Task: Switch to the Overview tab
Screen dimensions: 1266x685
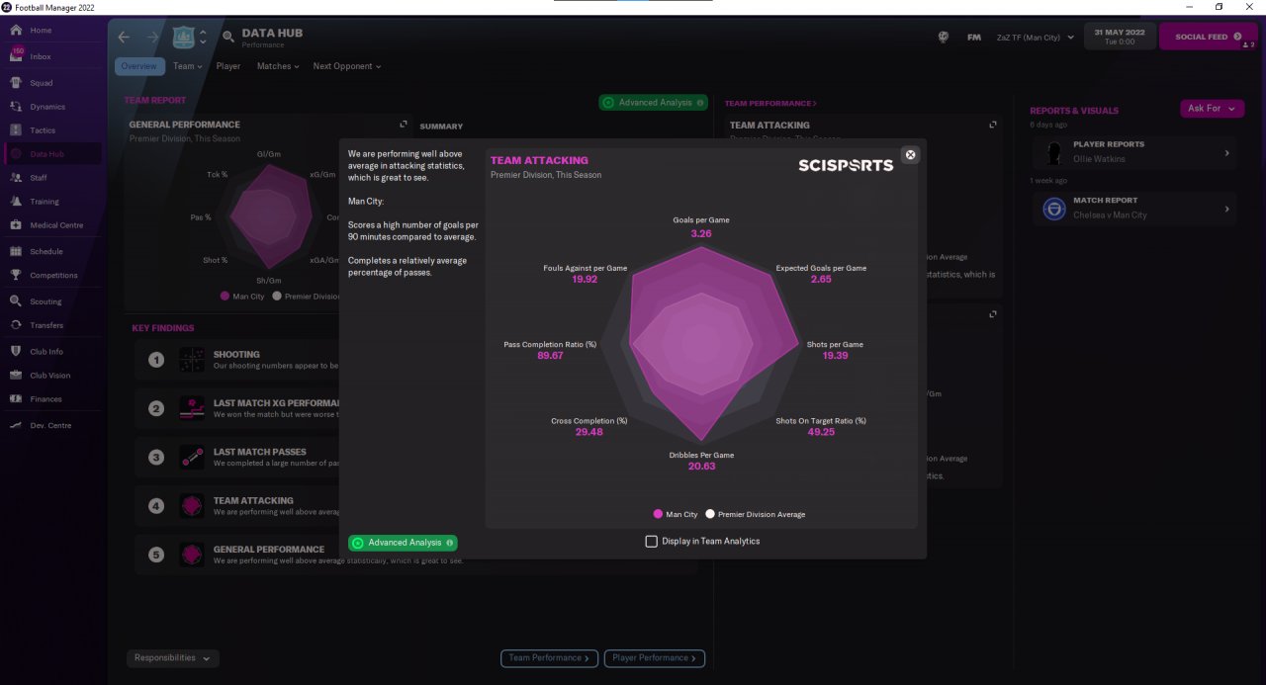Action: [139, 66]
